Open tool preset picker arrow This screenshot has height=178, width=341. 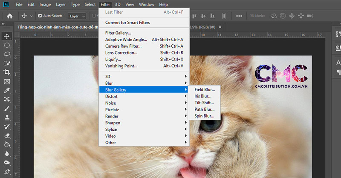tap(31, 16)
